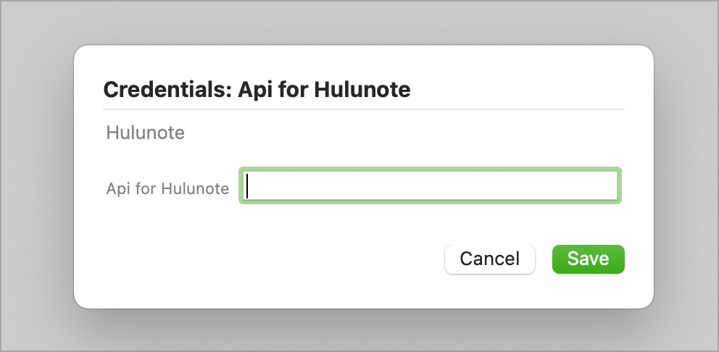Hit the white Cancel button beside Save
719x352 pixels.
click(x=489, y=259)
